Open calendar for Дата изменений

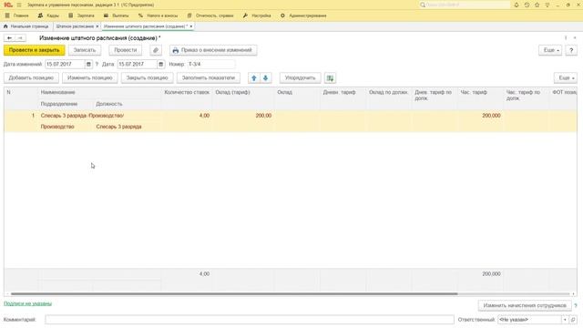click(88, 64)
